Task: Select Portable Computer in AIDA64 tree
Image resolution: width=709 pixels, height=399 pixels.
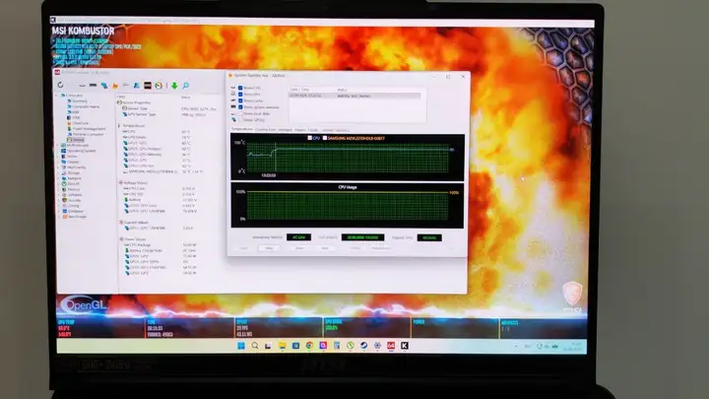Action: (x=88, y=134)
